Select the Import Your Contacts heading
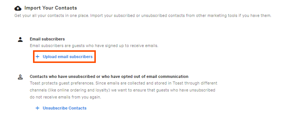Image resolution: width=286 pixels, height=115 pixels. tap(51, 8)
